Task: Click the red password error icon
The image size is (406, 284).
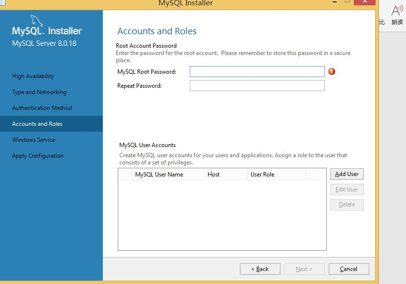Action: (x=332, y=71)
